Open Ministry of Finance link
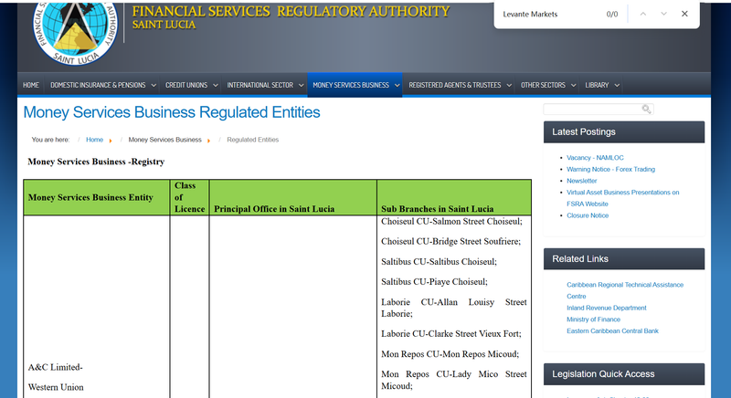Image resolution: width=731 pixels, height=398 pixels. pyautogui.click(x=593, y=319)
